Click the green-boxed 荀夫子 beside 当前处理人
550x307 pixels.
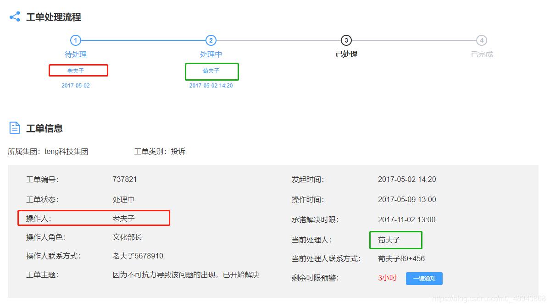click(x=395, y=240)
